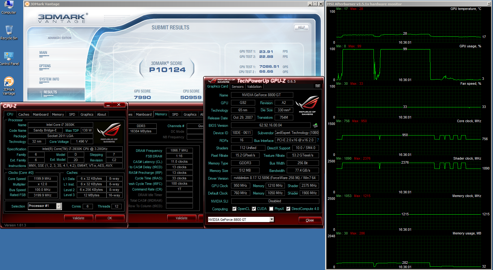This screenshot has height=270, width=493.
Task: Click the Threads value 12 in CPU-Z
Action: 116,206
